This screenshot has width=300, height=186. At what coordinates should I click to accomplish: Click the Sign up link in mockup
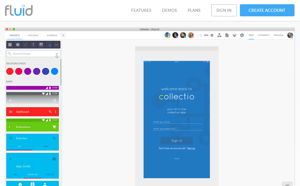click(191, 148)
